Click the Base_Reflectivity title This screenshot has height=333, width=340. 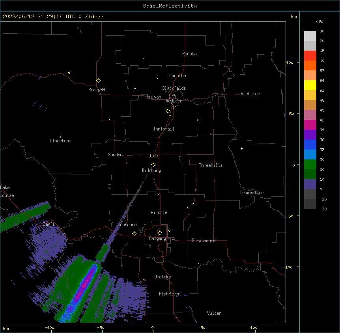coord(170,6)
